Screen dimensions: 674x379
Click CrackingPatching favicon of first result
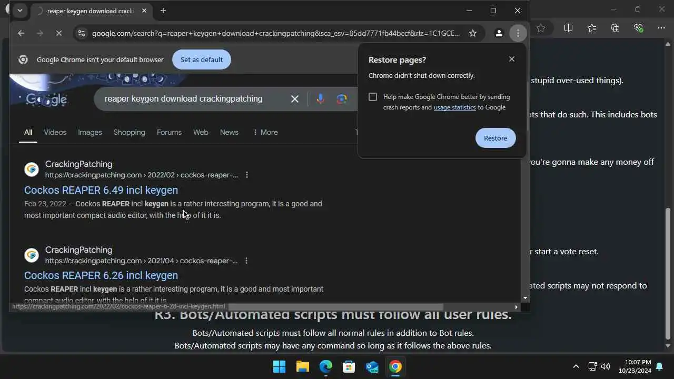32,169
